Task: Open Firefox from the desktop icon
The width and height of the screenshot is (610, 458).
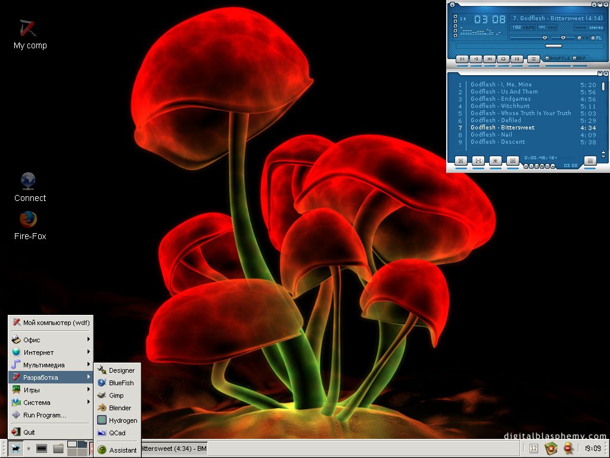Action: (x=28, y=220)
